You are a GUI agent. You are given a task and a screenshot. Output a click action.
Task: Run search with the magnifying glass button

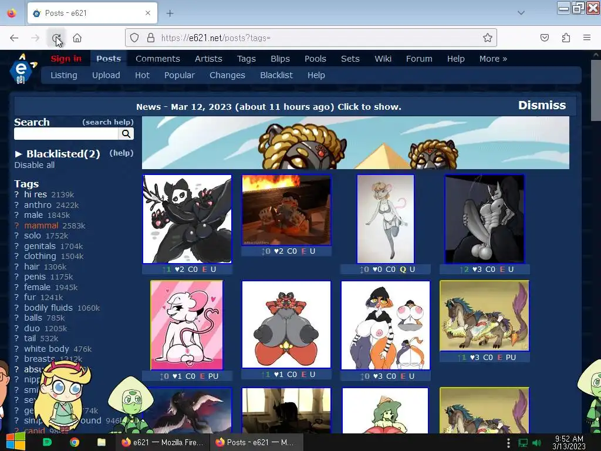click(x=126, y=133)
